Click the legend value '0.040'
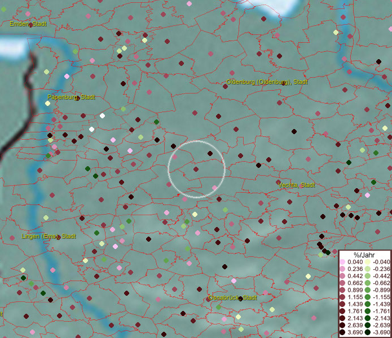The height and width of the screenshot is (338, 392). (355, 262)
